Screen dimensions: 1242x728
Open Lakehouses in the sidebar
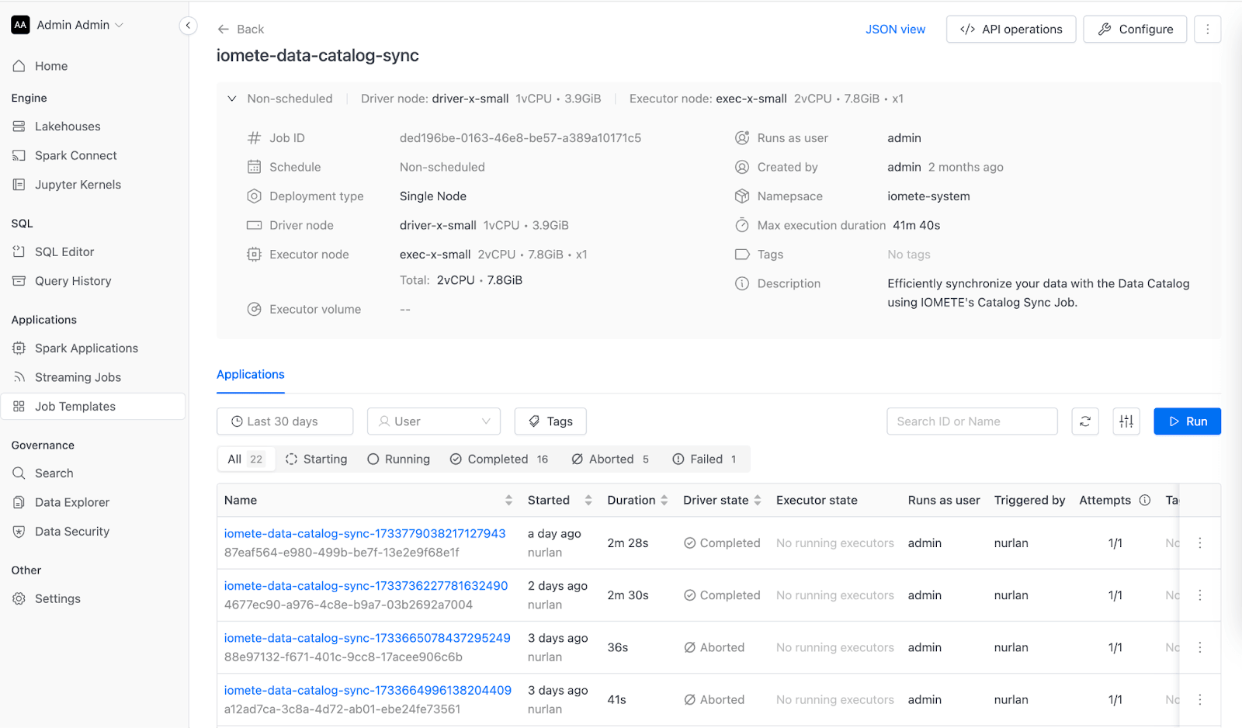tap(68, 127)
